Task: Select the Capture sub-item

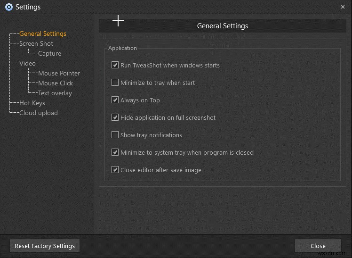Action: (49, 53)
